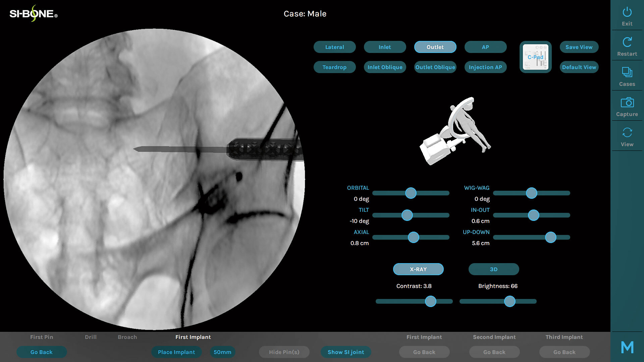Select the Lateral view preset
The height and width of the screenshot is (362, 644).
334,47
